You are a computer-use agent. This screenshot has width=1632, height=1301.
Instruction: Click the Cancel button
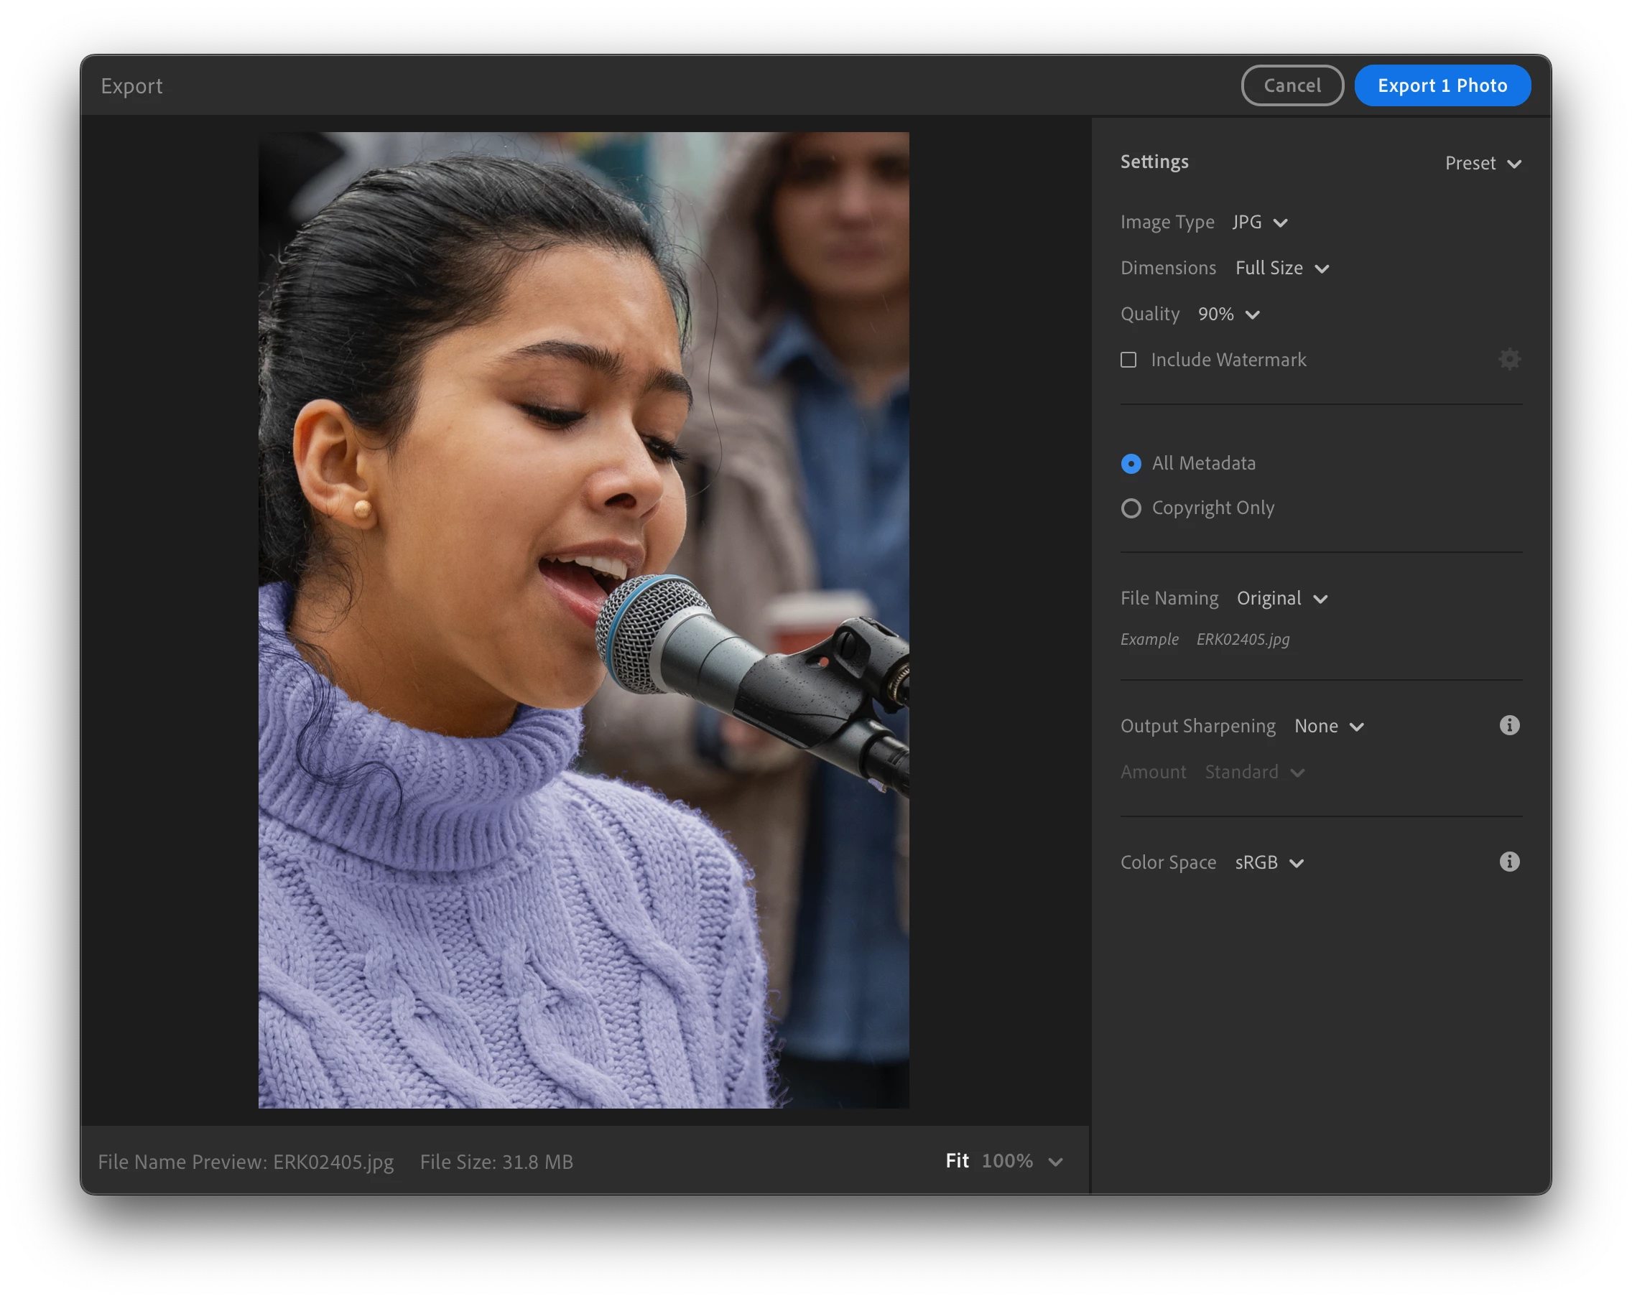point(1292,85)
